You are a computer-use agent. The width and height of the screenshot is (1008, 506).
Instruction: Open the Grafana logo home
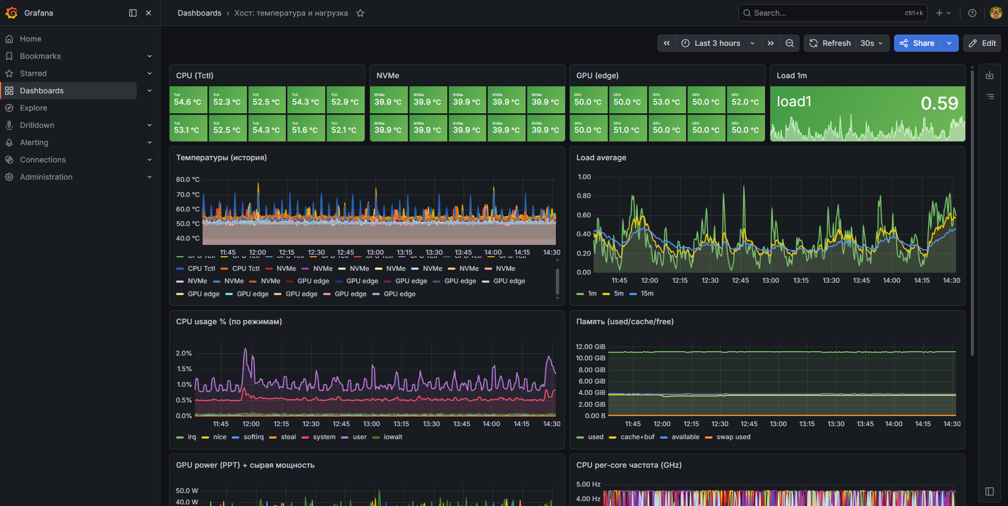coord(11,13)
